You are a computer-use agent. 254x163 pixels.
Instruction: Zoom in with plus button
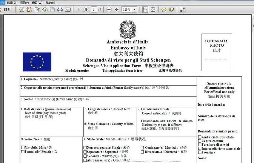[x=117, y=9]
